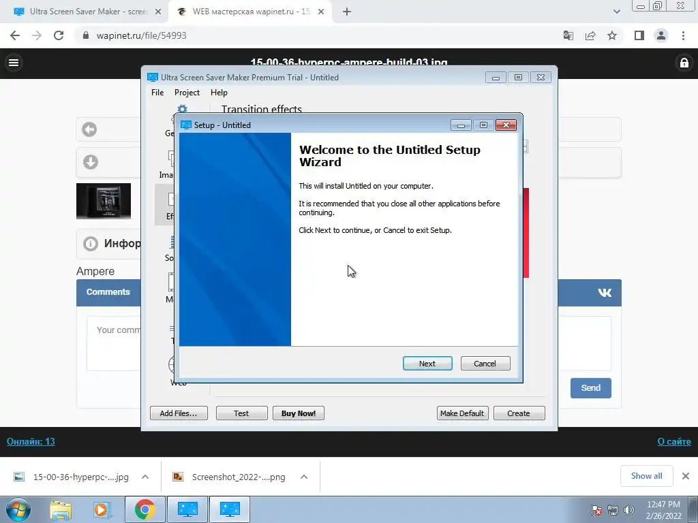Go forward in browser history
The height and width of the screenshot is (523, 698).
click(x=37, y=35)
